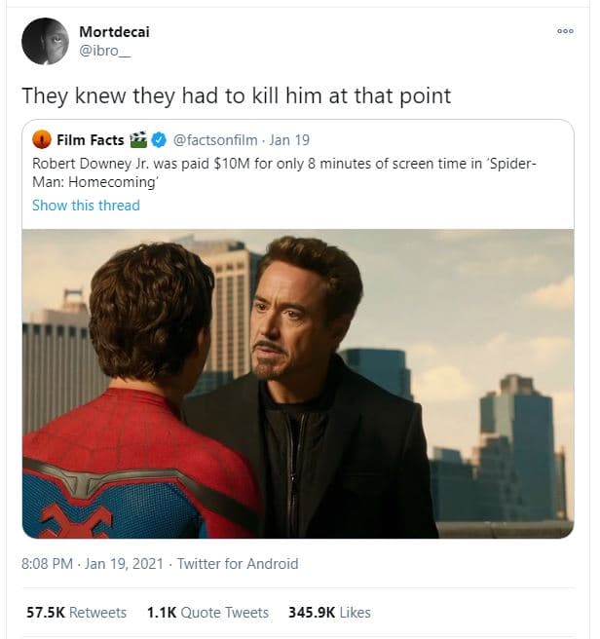Viewport: 600px width, 639px height.
Task: Click the quoted tweet text about Robert Downey Jr.
Action: [244, 163]
